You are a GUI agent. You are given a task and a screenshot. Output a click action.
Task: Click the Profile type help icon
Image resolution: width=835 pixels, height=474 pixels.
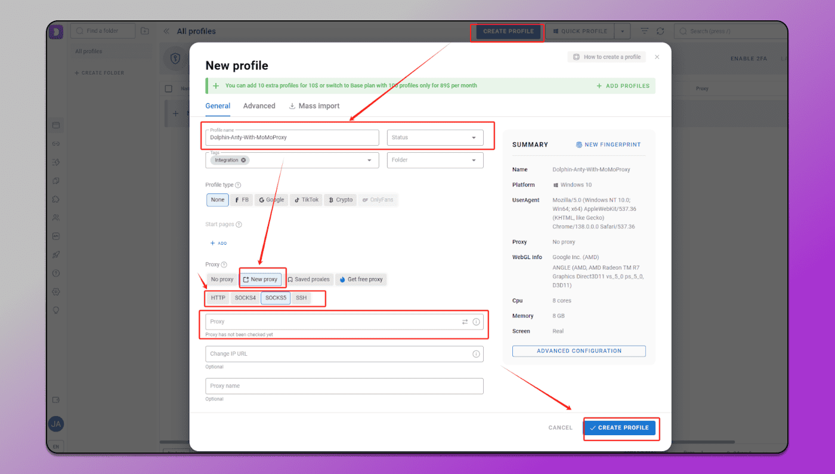point(238,185)
